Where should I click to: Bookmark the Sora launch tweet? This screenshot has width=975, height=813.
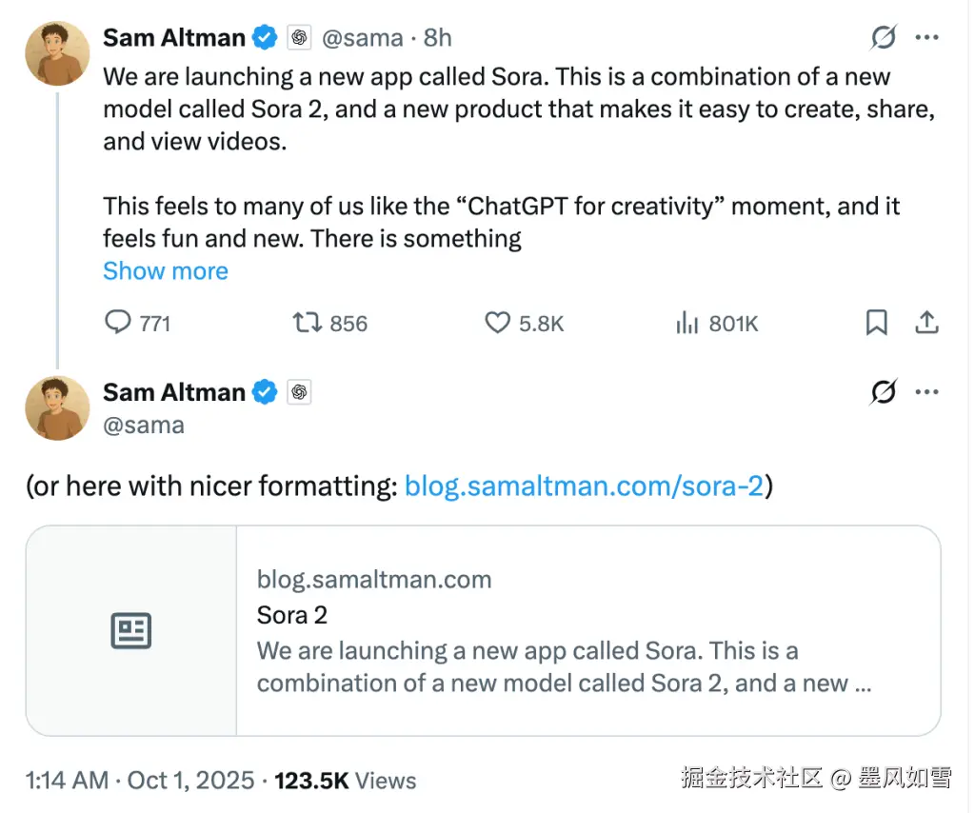coord(876,324)
